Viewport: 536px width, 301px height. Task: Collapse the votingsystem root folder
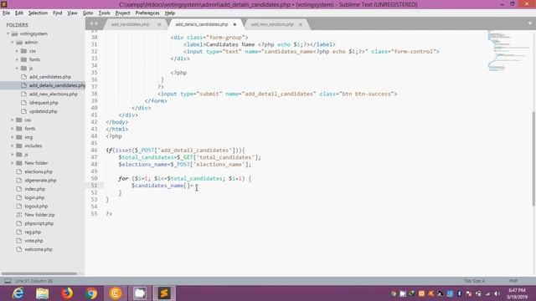8,33
